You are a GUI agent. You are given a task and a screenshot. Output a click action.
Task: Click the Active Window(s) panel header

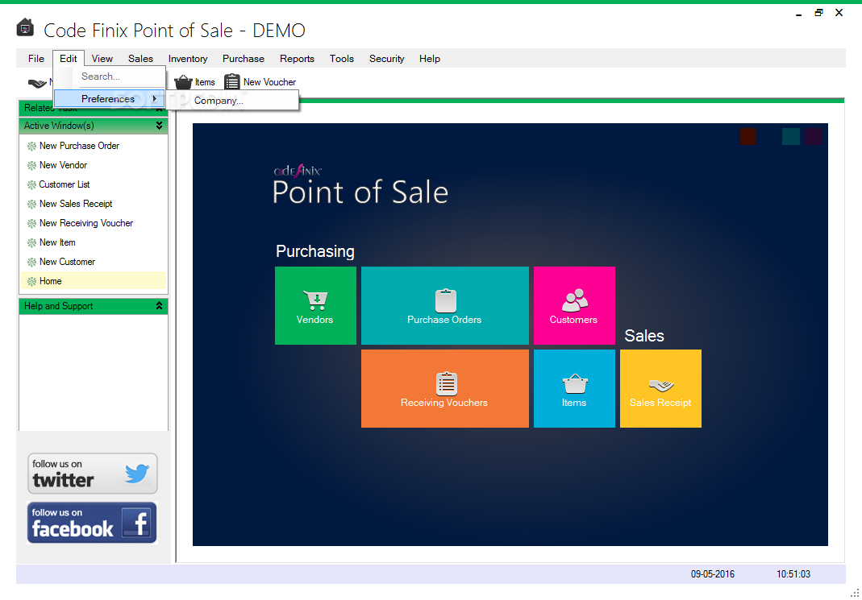click(x=94, y=126)
